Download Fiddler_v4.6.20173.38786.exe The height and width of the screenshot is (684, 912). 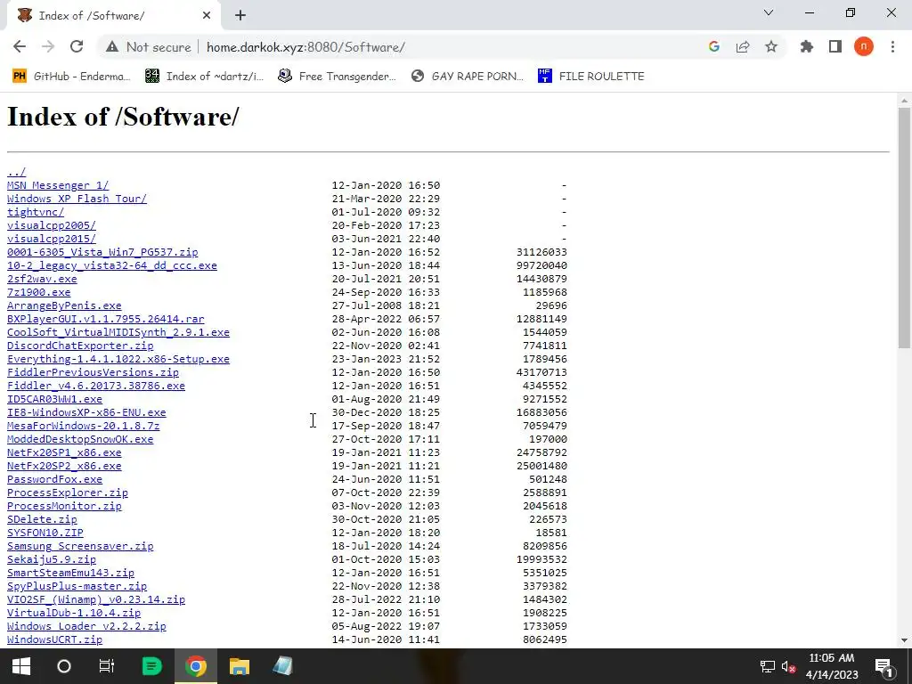coord(96,387)
